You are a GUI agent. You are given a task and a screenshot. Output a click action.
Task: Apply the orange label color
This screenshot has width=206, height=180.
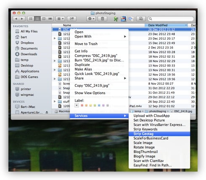click(86, 105)
